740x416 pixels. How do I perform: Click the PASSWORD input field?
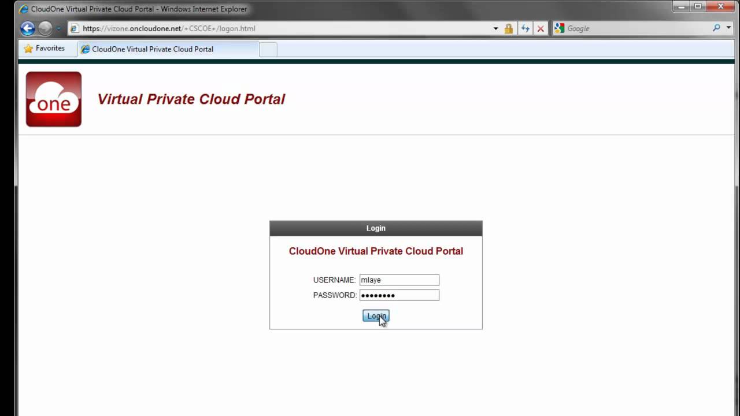399,295
